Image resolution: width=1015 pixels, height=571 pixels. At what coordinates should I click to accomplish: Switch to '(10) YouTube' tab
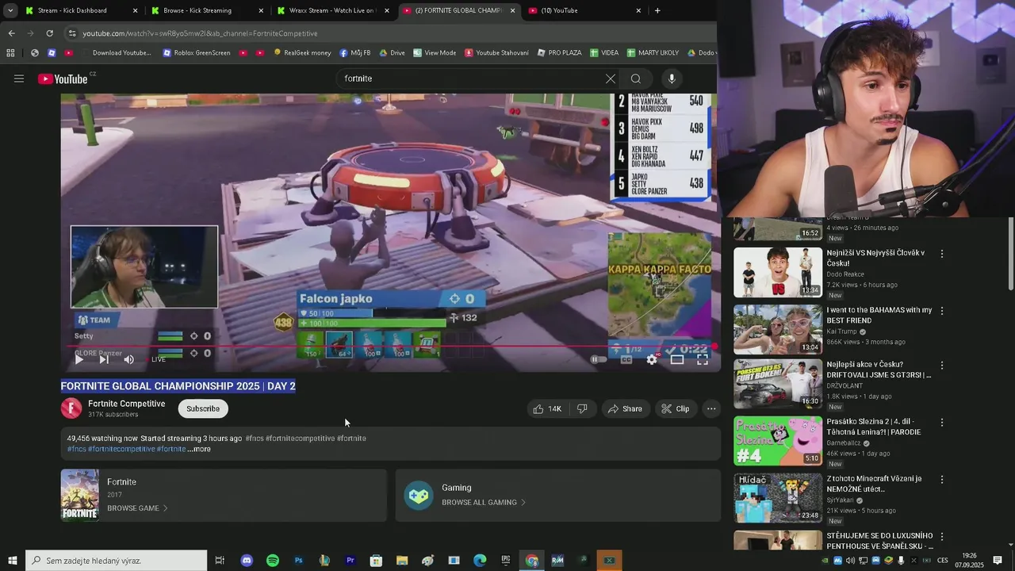584,10
